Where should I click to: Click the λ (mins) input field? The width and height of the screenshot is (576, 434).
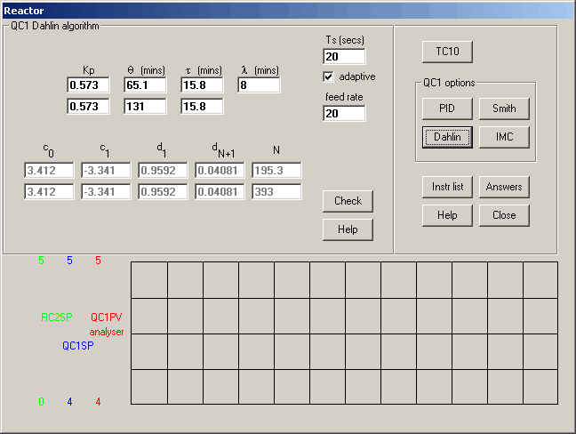[259, 85]
